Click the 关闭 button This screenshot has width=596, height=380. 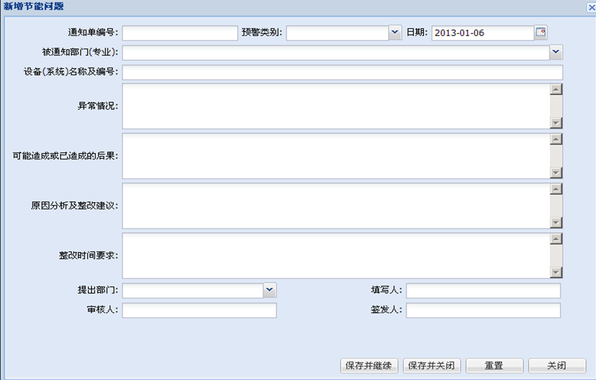[557, 365]
